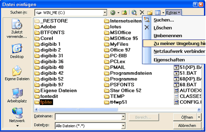Select the CONFIG file
This screenshot has height=132, width=206.
[188, 102]
